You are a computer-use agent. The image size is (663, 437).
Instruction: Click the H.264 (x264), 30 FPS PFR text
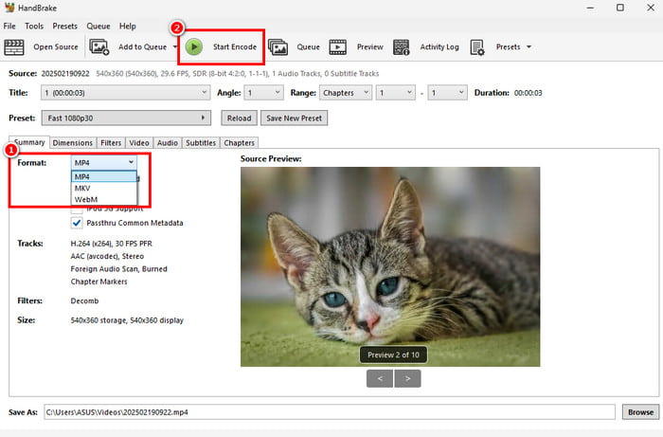111,244
